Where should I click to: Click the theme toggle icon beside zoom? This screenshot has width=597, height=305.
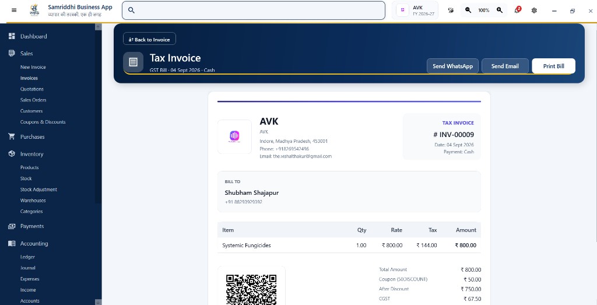451,10
